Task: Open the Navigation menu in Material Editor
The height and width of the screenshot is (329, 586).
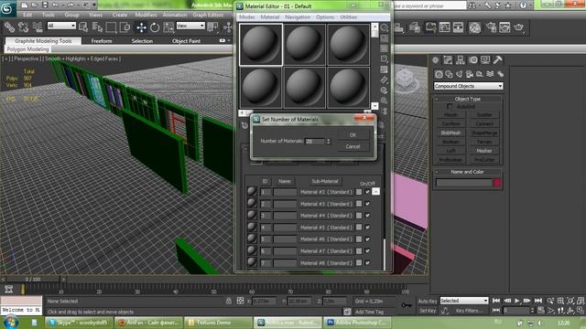Action: pyautogui.click(x=298, y=17)
